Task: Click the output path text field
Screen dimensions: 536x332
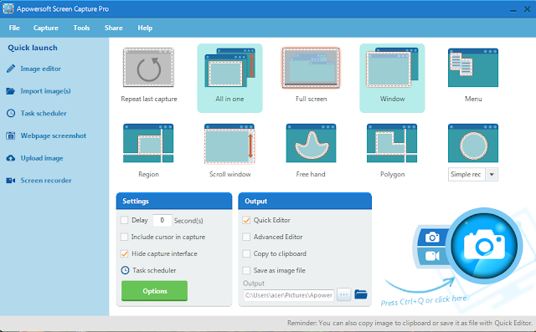Action: 289,295
